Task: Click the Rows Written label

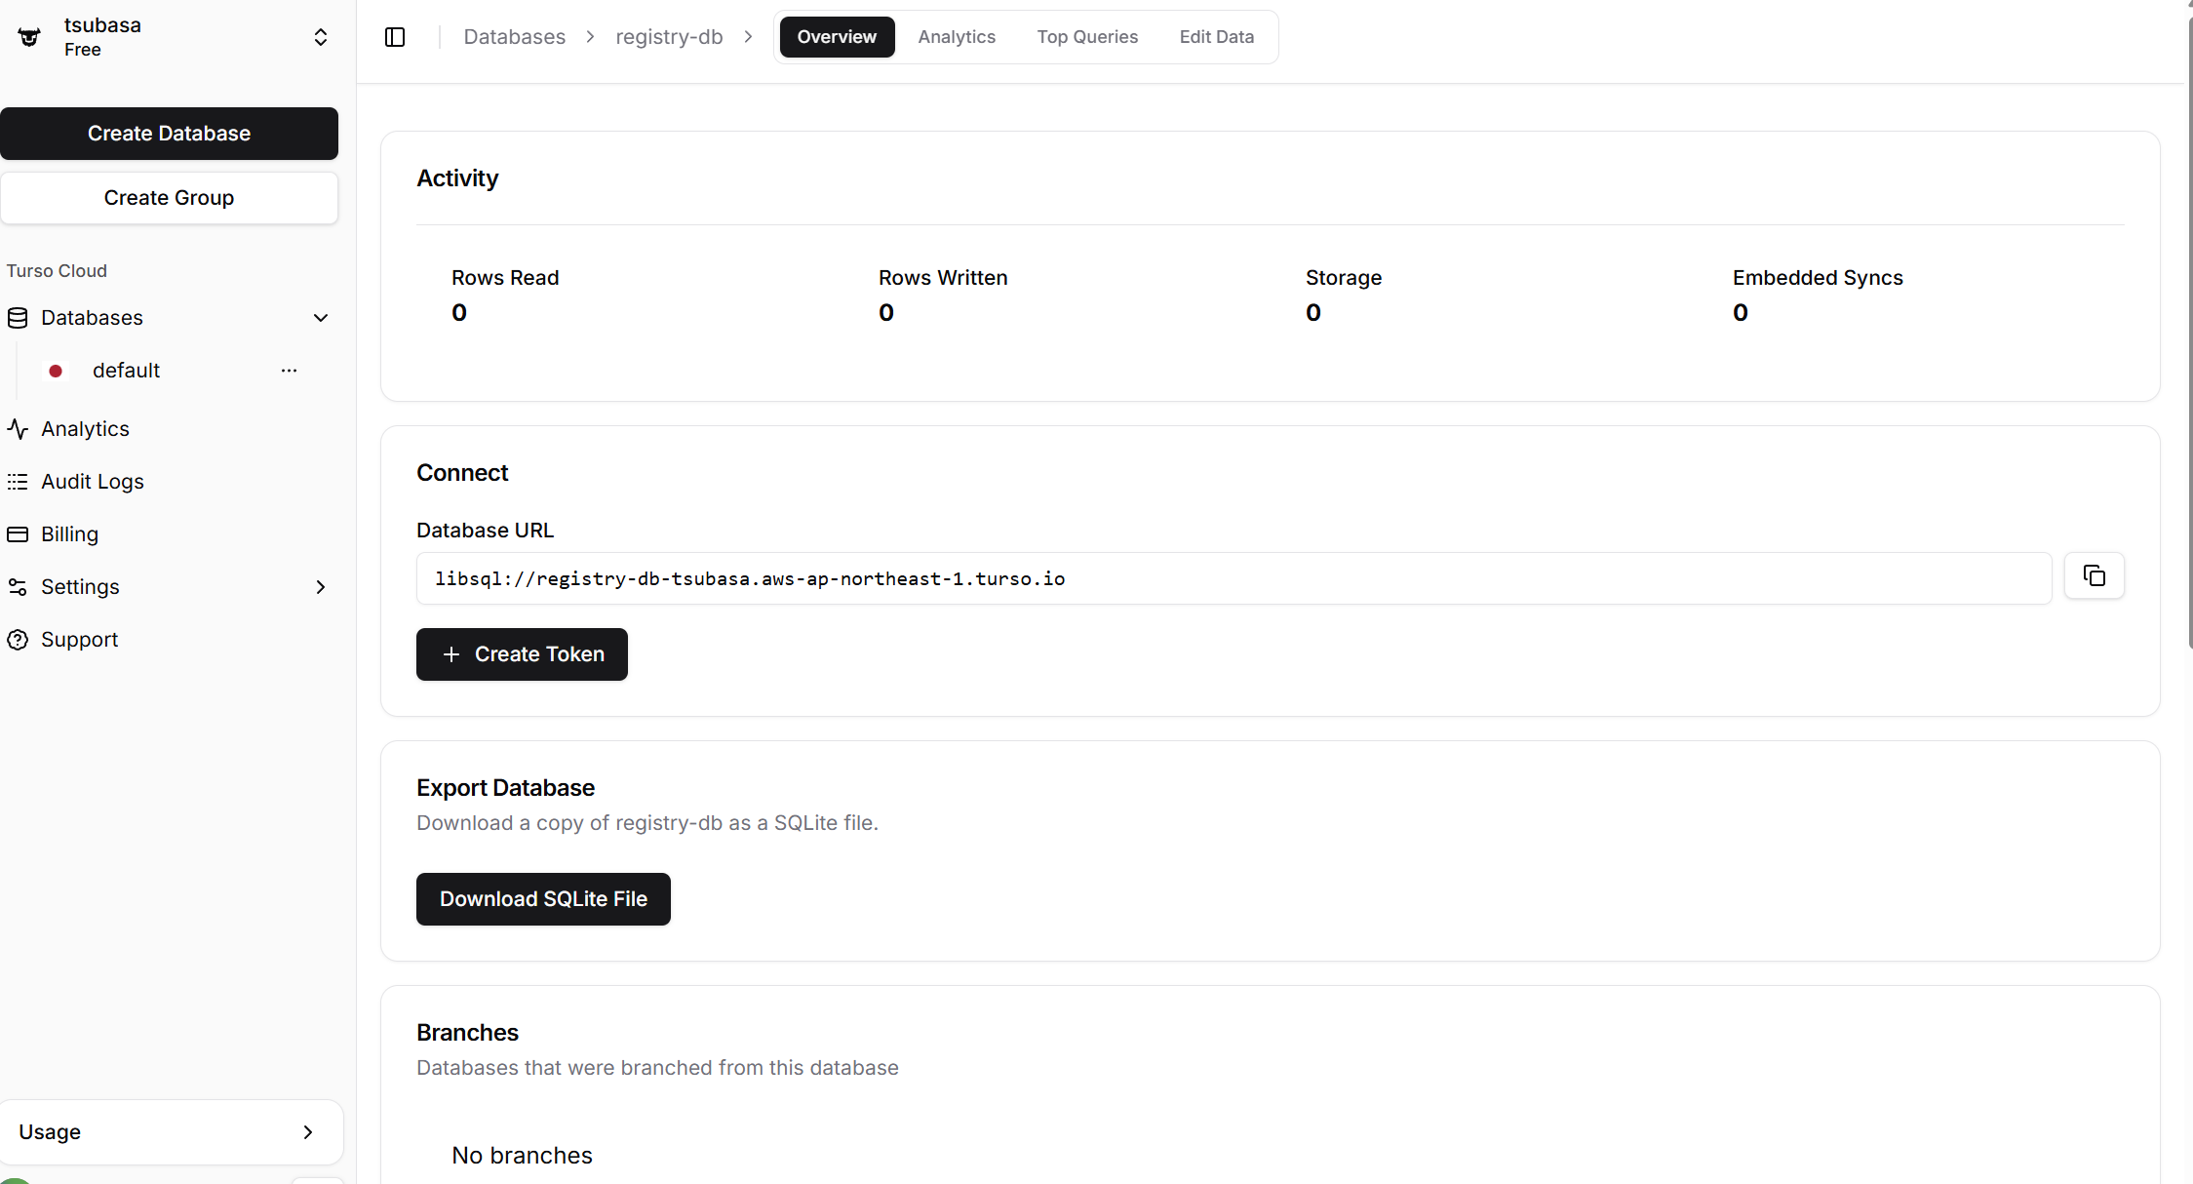Action: point(943,278)
